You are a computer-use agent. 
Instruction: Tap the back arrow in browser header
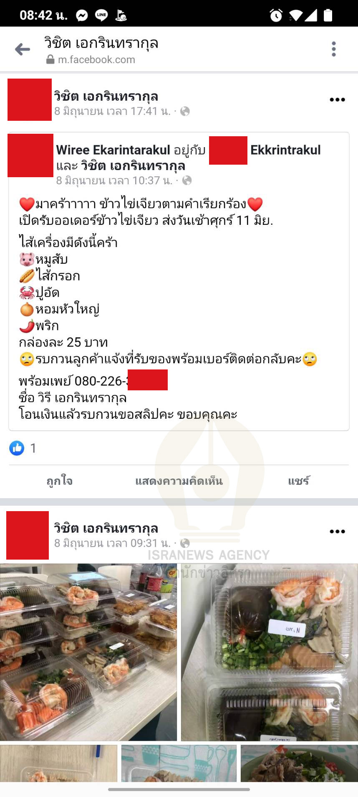tap(23, 49)
